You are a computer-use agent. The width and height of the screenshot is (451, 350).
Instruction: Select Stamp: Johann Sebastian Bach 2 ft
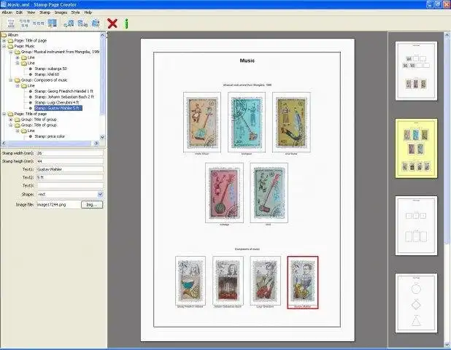[64, 97]
